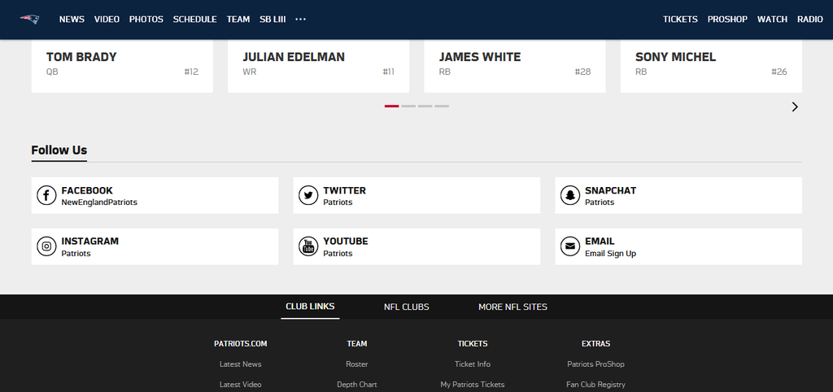This screenshot has height=392, width=833.
Task: Click the Email envelope icon
Action: pyautogui.click(x=570, y=246)
